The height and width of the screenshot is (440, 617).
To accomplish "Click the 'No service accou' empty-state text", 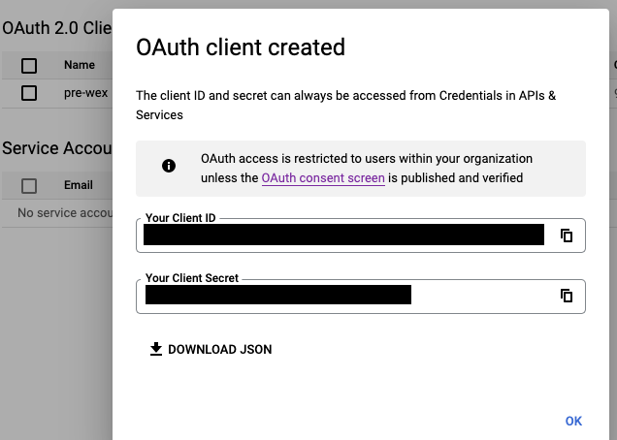I will (65, 212).
